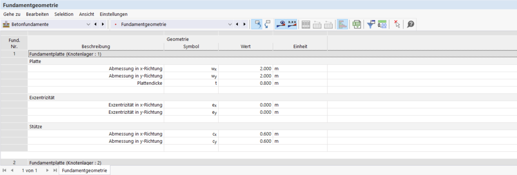
Task: Click the t symbol cell
Action: pyautogui.click(x=191, y=83)
